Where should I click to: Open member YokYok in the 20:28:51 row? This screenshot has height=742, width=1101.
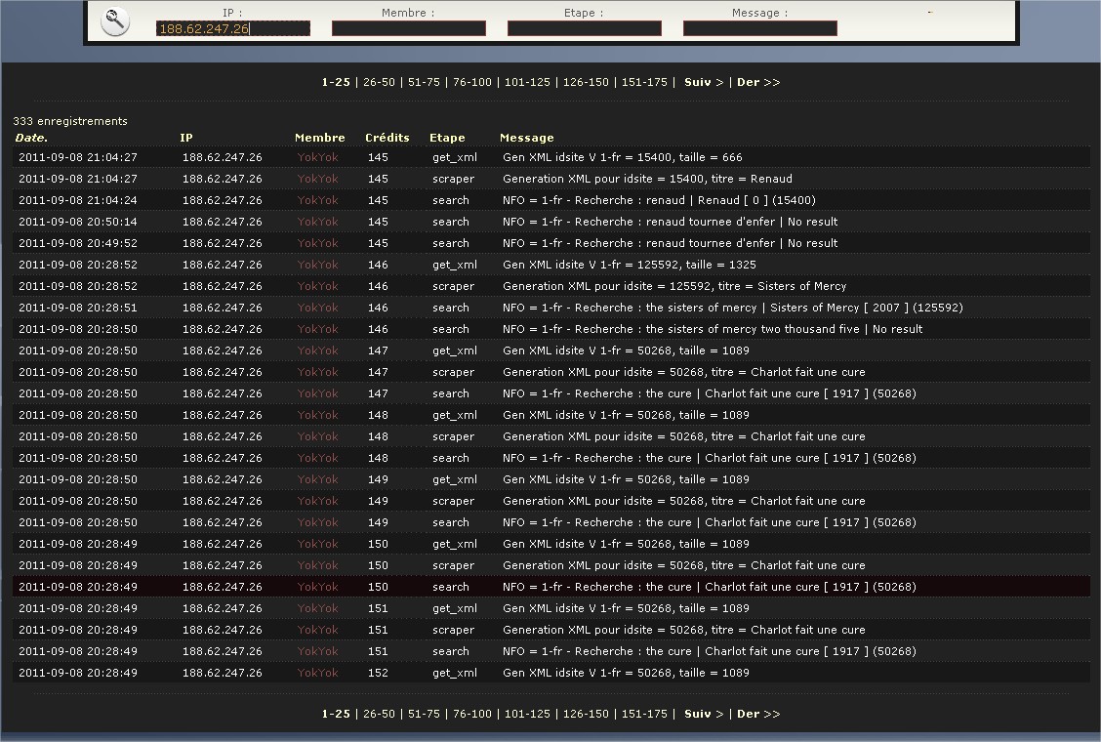point(317,308)
